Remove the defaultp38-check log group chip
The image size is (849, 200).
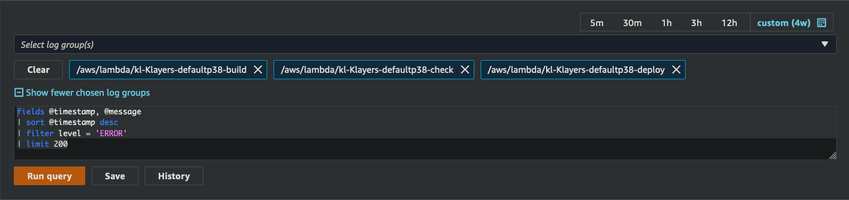[x=465, y=70]
